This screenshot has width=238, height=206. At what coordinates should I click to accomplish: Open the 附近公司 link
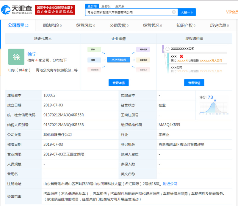pyautogui.click(x=170, y=184)
